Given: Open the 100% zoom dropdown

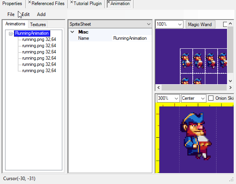Looking at the screenshot, I should [180, 24].
